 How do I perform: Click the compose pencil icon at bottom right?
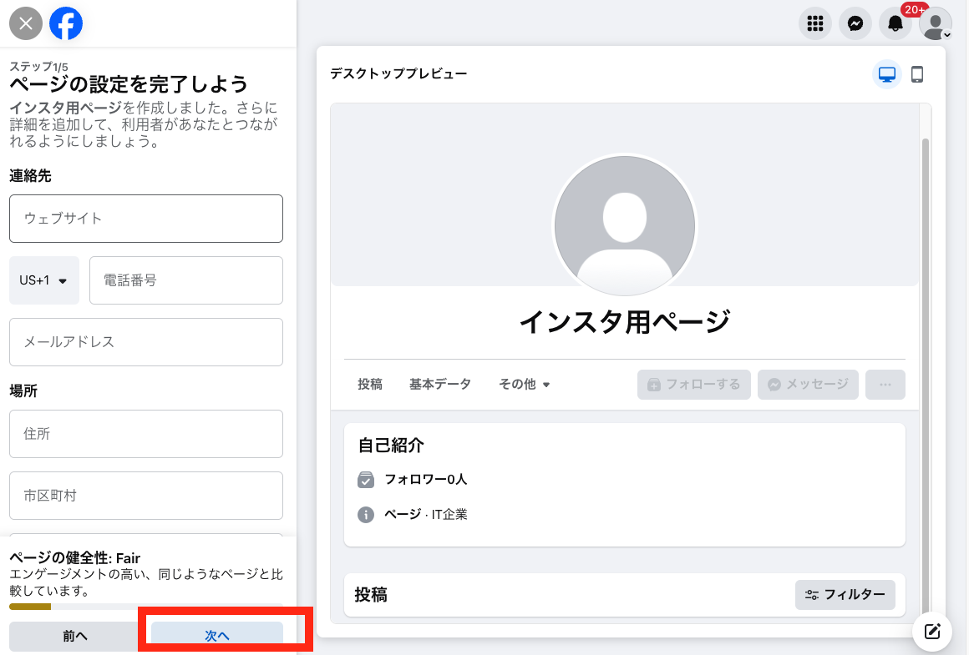(x=931, y=632)
